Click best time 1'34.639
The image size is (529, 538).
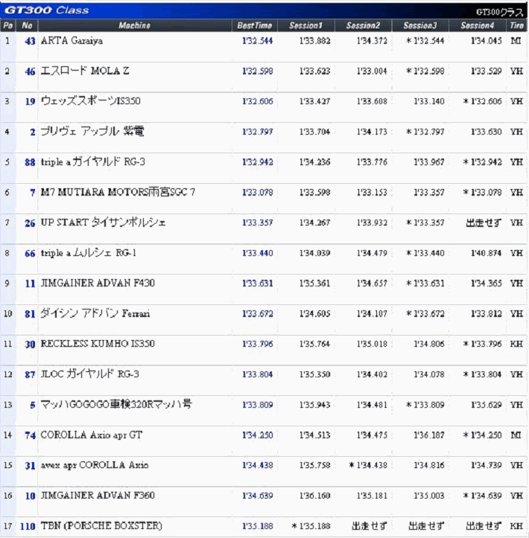[x=257, y=496]
